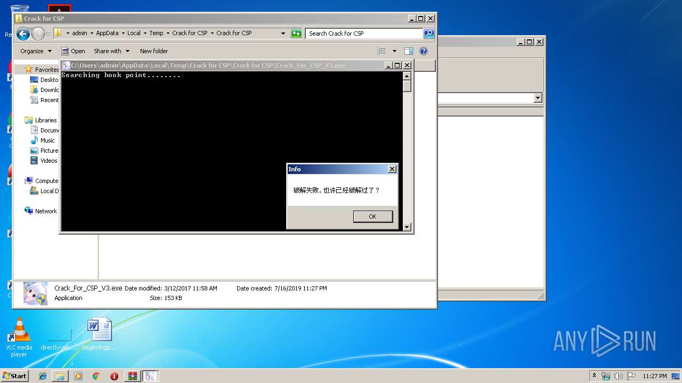The image size is (682, 383).
Task: Select Computer in navigation pane
Action: [x=42, y=181]
